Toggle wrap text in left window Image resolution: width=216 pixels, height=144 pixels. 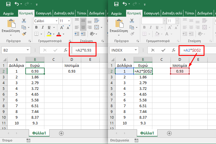[x=97, y=21]
